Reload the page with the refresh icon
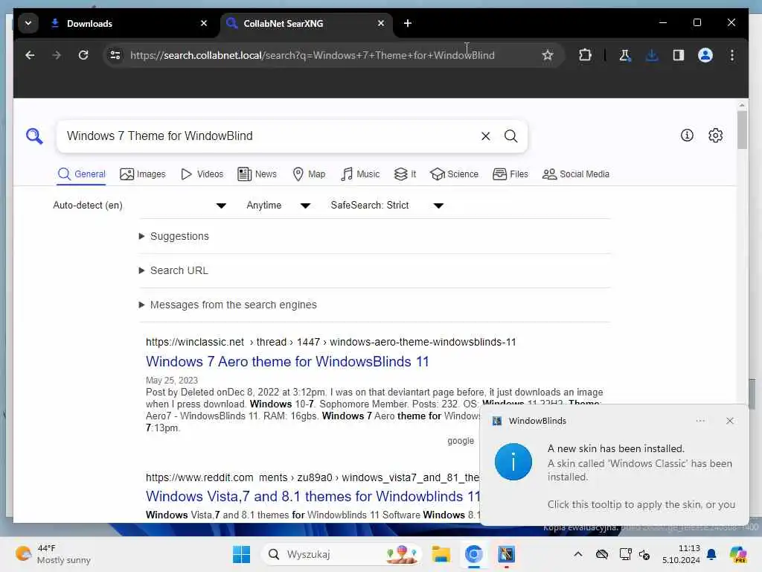762x572 pixels. (x=83, y=55)
